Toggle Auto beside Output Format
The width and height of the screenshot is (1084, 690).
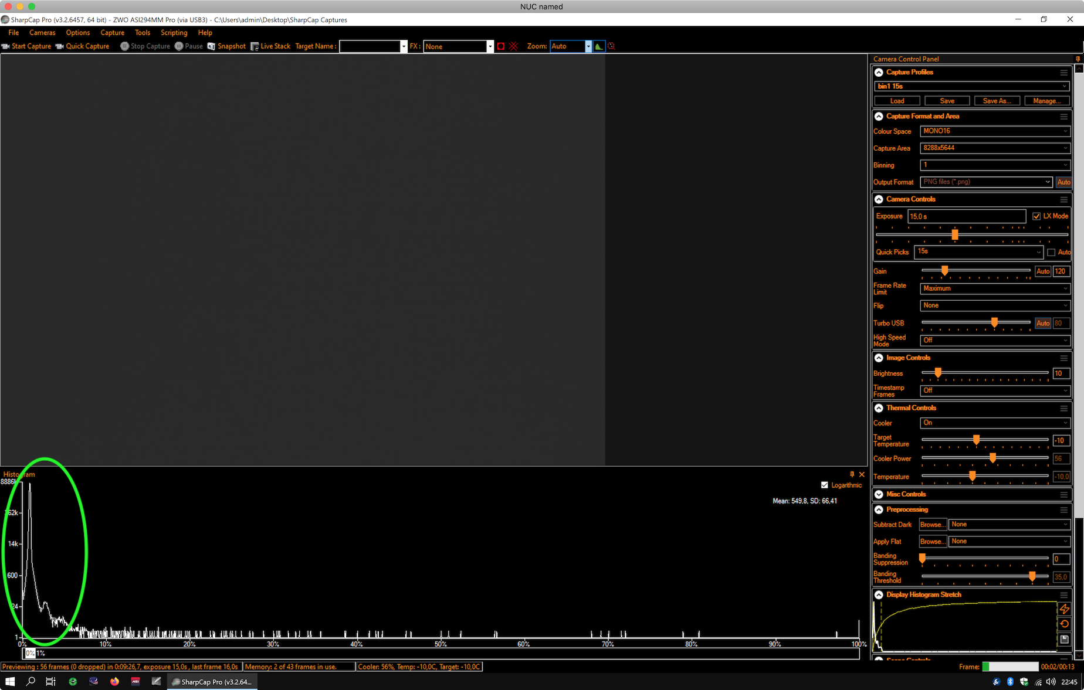(1063, 182)
